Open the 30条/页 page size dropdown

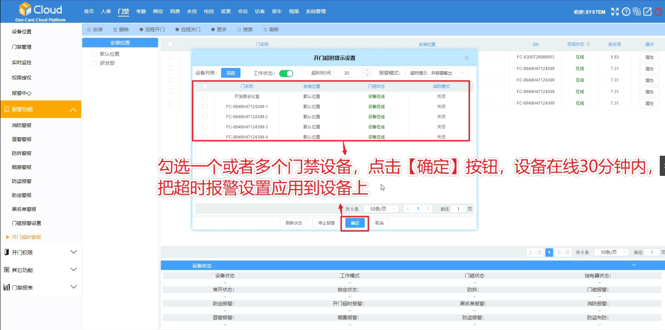coord(612,252)
